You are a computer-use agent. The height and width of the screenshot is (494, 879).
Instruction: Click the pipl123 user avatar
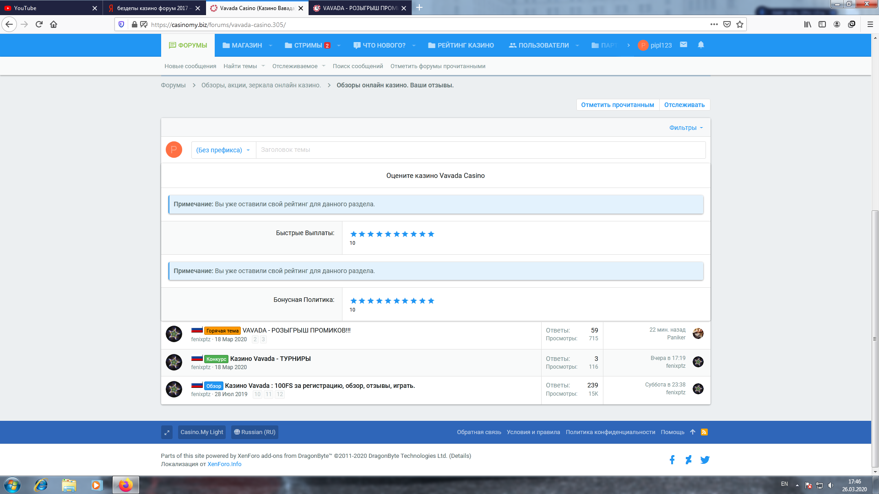pyautogui.click(x=643, y=45)
